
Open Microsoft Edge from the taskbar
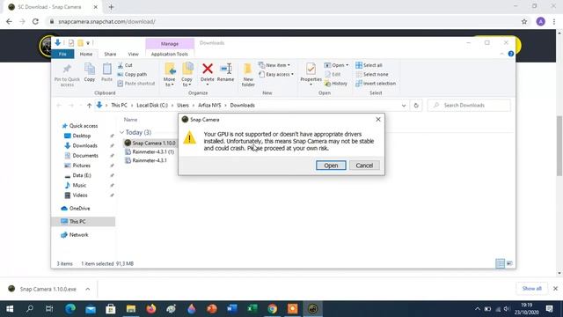point(70,309)
